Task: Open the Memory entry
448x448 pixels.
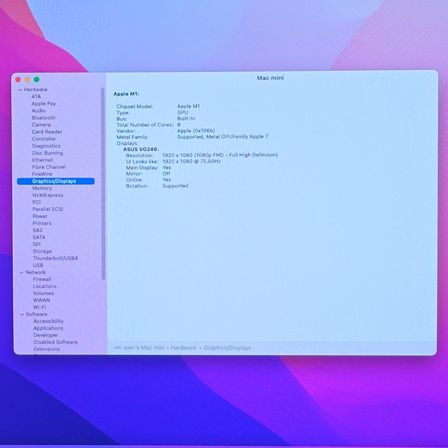Action: click(x=42, y=188)
